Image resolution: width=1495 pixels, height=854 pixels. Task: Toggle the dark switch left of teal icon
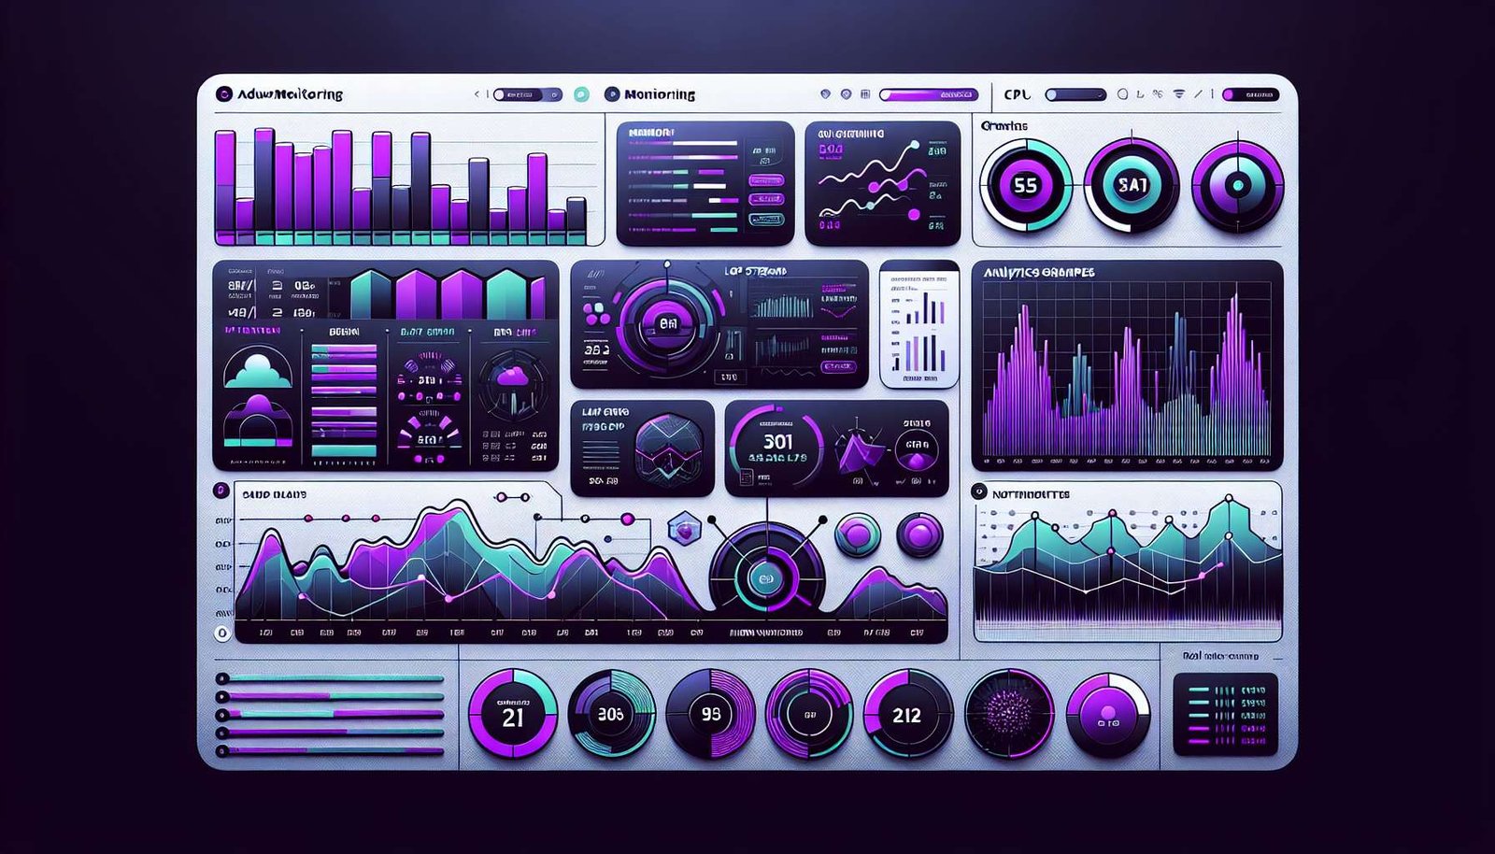(527, 94)
